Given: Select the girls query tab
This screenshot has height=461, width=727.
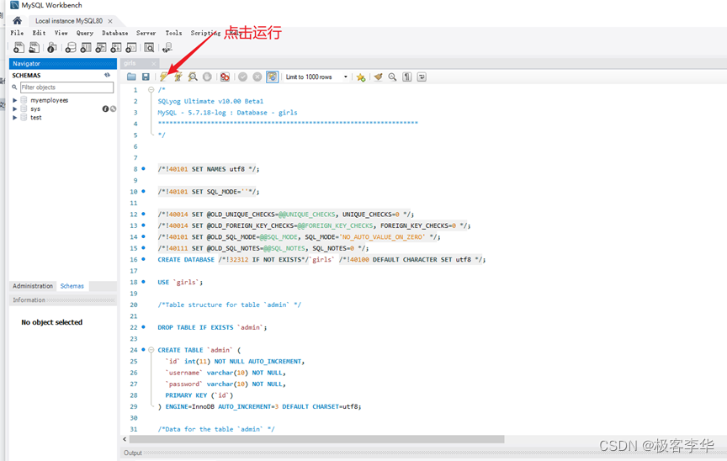Looking at the screenshot, I should (130, 63).
